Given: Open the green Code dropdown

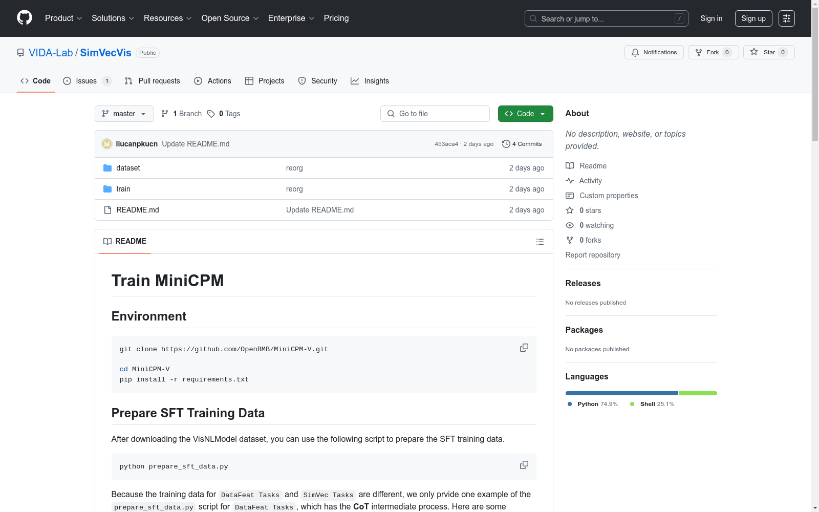Looking at the screenshot, I should tap(525, 114).
